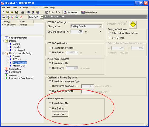
Task: Open the EA JPCP project type dropdown
Action: 42,17
